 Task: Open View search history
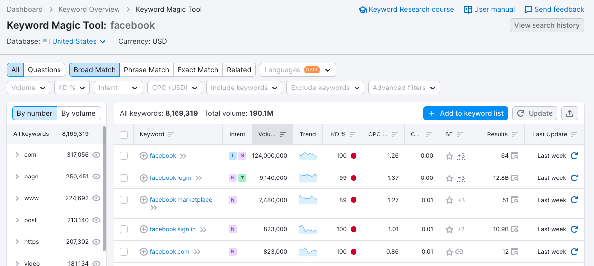tap(546, 25)
